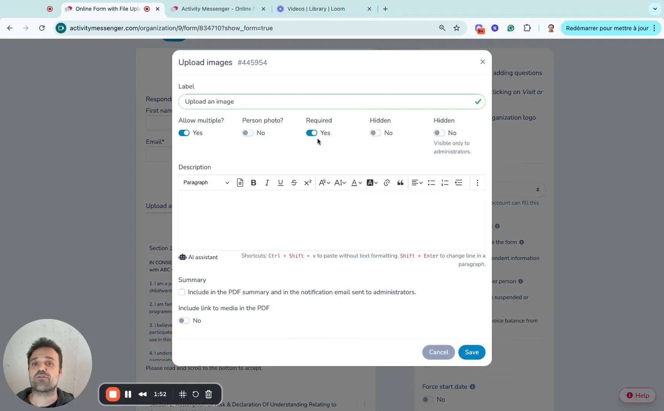Turn off the Allow multiple toggle
The image size is (664, 411).
coord(184,133)
